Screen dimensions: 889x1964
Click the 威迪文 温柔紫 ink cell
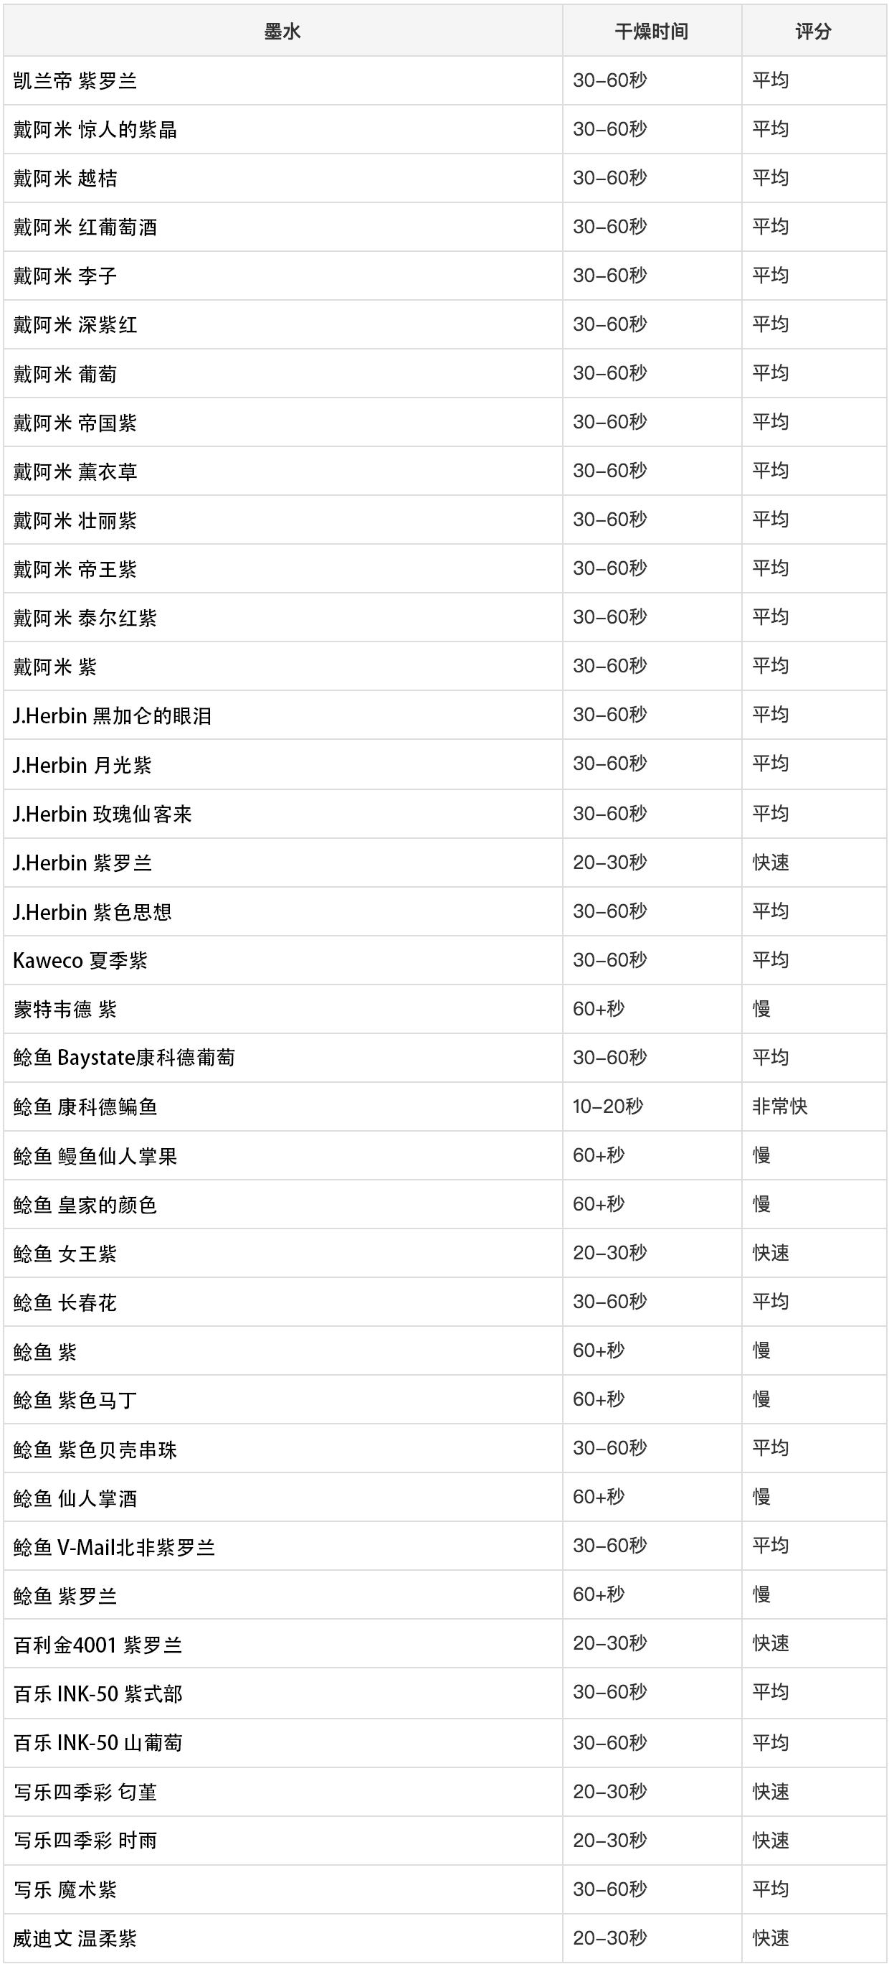[75, 1937]
